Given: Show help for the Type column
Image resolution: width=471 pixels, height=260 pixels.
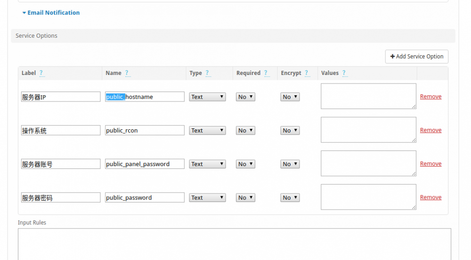Looking at the screenshot, I should (207, 73).
